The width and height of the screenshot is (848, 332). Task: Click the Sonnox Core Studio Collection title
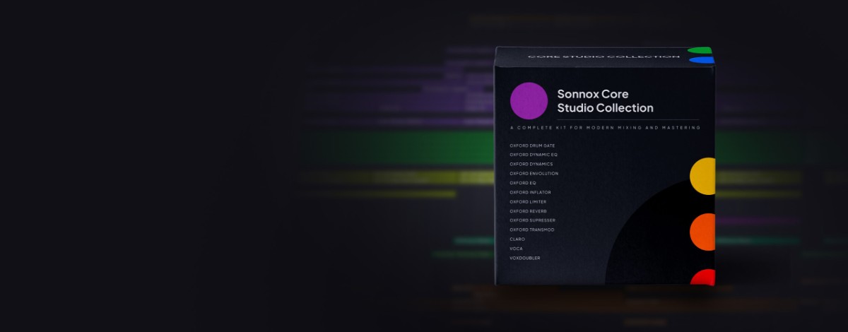[x=605, y=101]
